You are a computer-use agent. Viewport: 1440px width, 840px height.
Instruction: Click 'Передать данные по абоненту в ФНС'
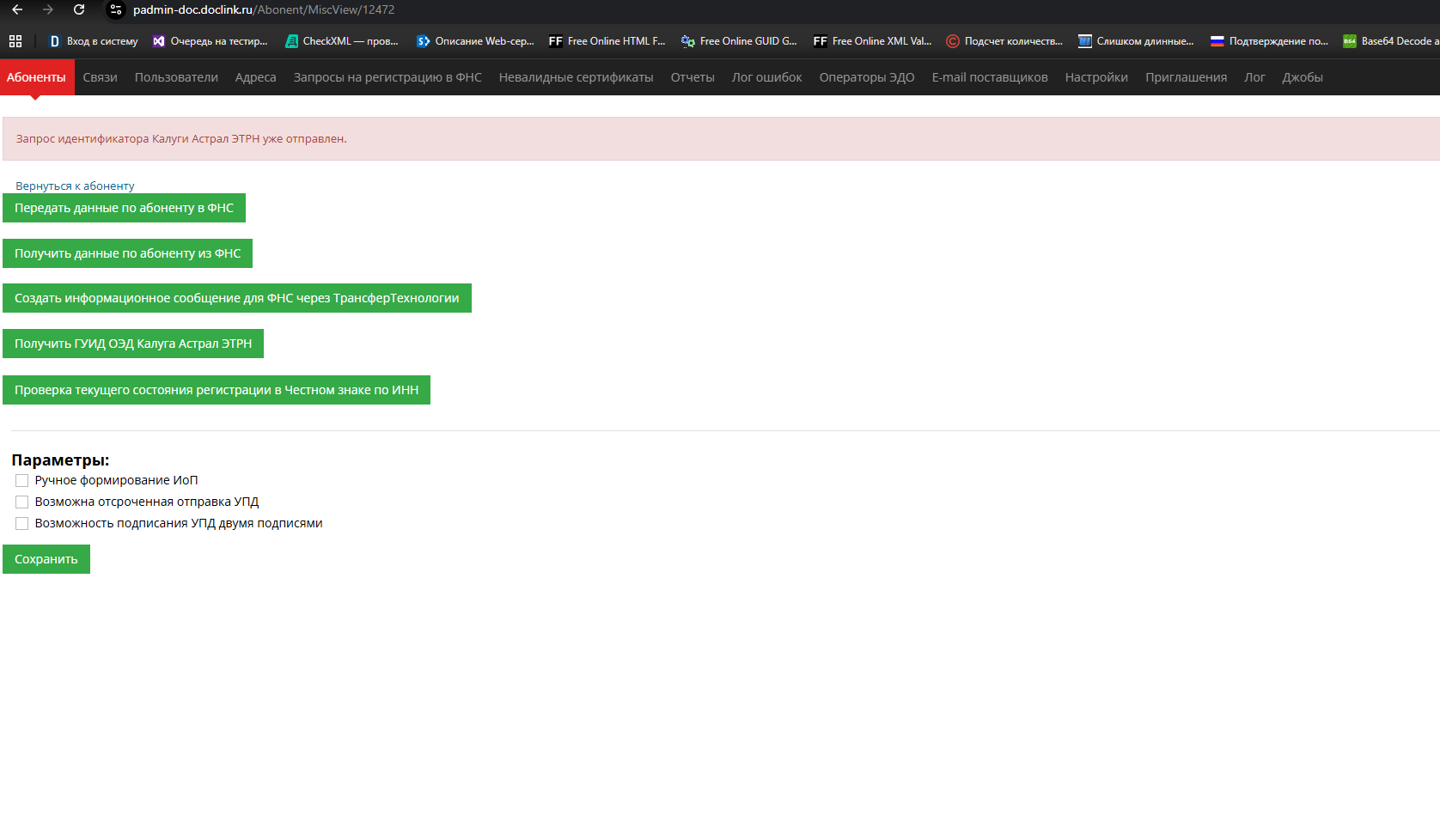click(124, 208)
